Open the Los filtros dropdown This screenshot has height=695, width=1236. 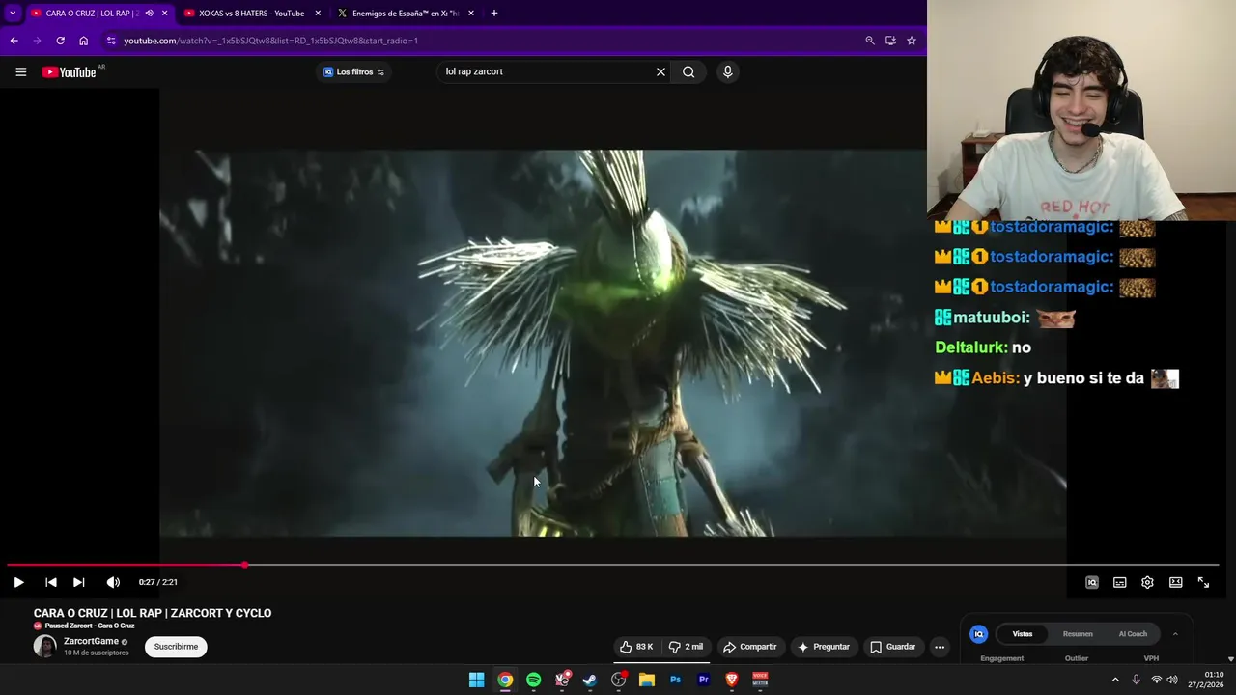coord(353,71)
